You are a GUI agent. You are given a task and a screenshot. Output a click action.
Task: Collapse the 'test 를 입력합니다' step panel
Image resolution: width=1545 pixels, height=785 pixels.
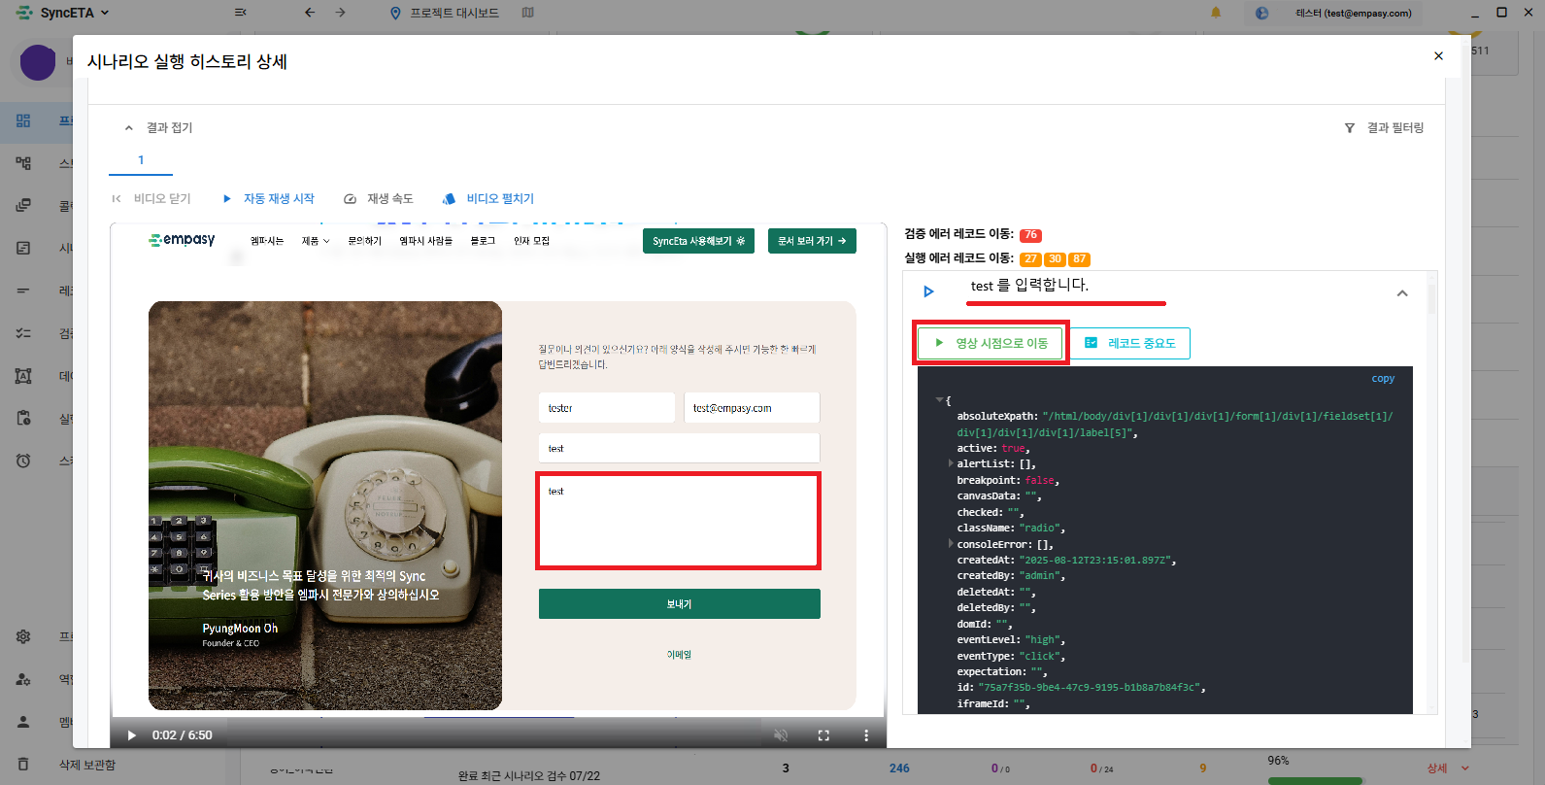[1401, 293]
